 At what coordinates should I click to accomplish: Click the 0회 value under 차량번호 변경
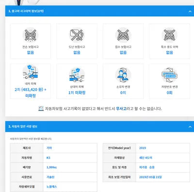click(169, 93)
